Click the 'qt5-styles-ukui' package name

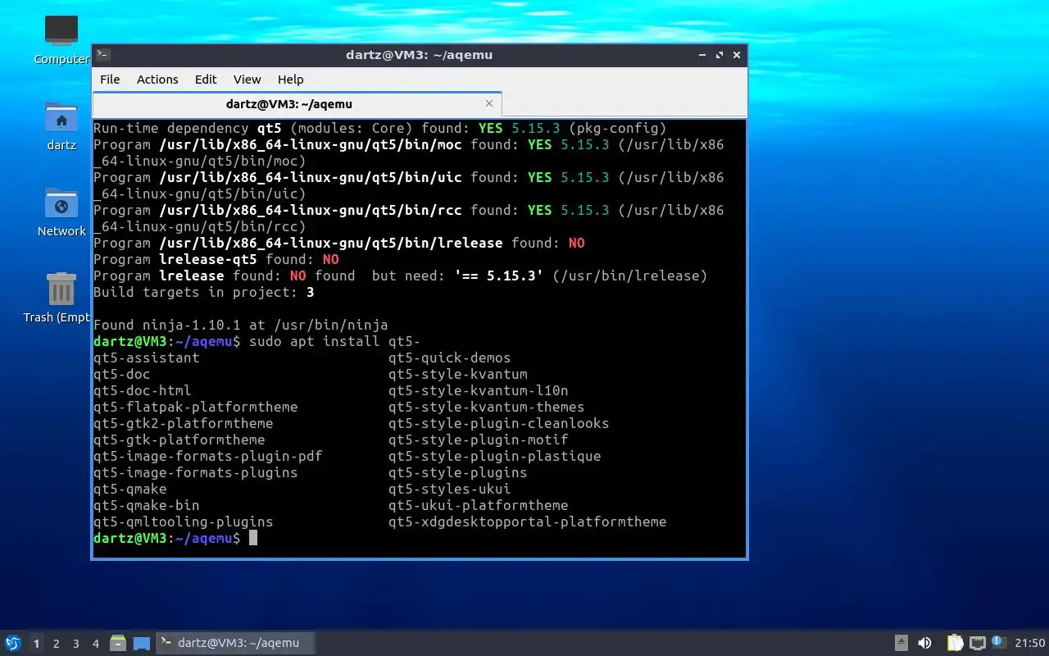450,489
